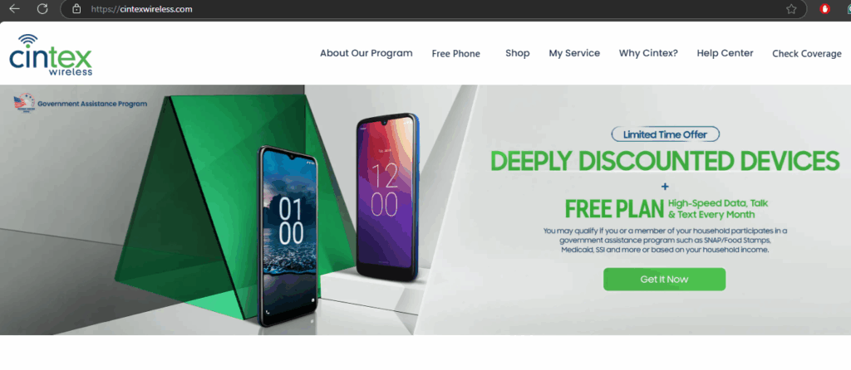851x370 pixels.
Task: Bookmark page with the star icon
Action: (791, 8)
